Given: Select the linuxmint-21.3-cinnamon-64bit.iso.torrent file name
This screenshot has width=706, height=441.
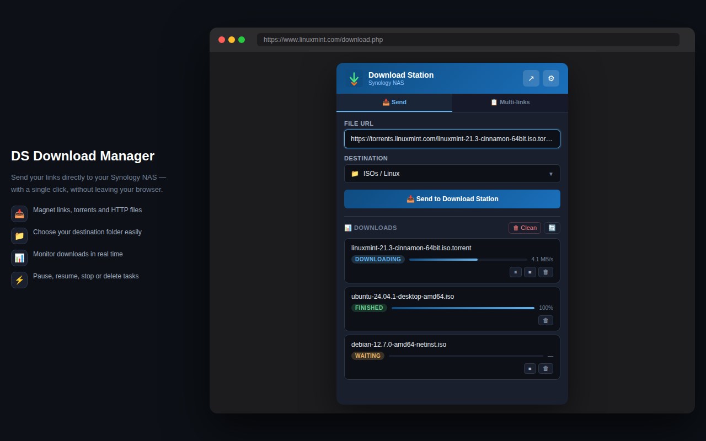Looking at the screenshot, I should coord(411,248).
